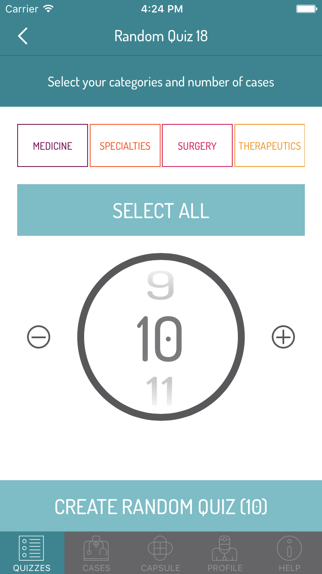Decrease case count with minus icon
This screenshot has width=322, height=574.
(x=39, y=336)
